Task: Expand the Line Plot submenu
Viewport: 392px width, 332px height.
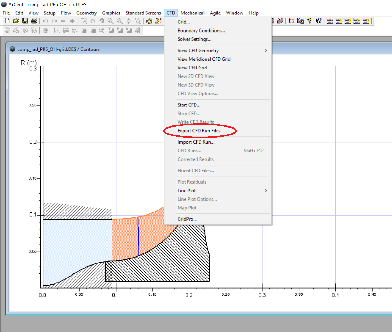Action: pyautogui.click(x=218, y=191)
